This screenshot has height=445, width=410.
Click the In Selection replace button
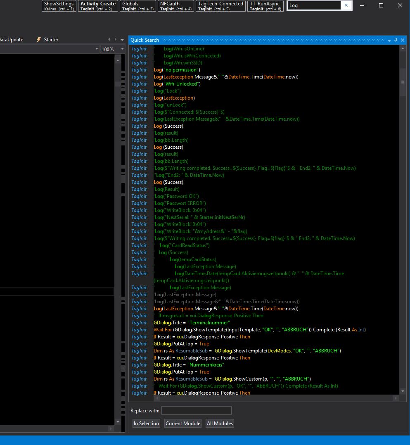pyautogui.click(x=146, y=423)
